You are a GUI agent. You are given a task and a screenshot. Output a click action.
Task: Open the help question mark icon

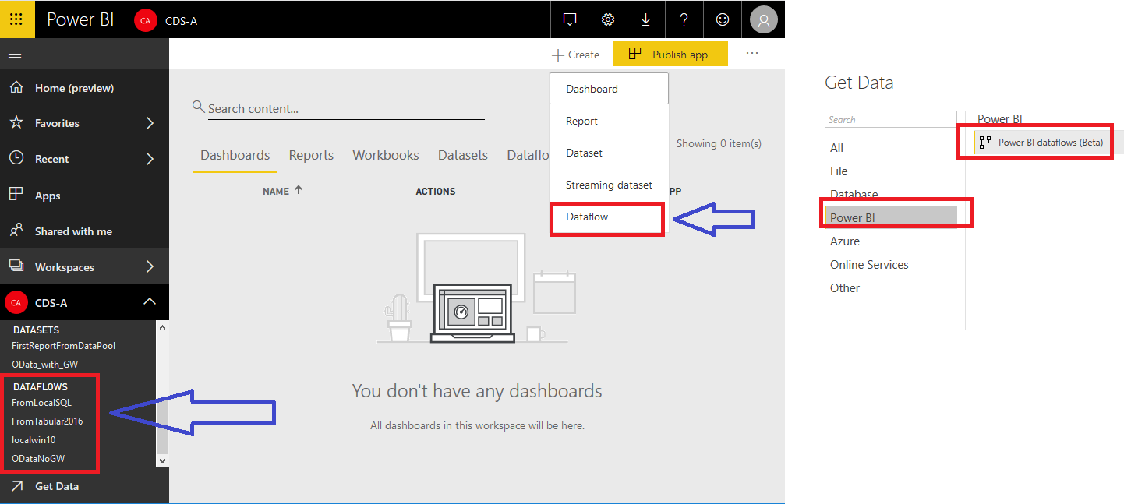[x=684, y=19]
